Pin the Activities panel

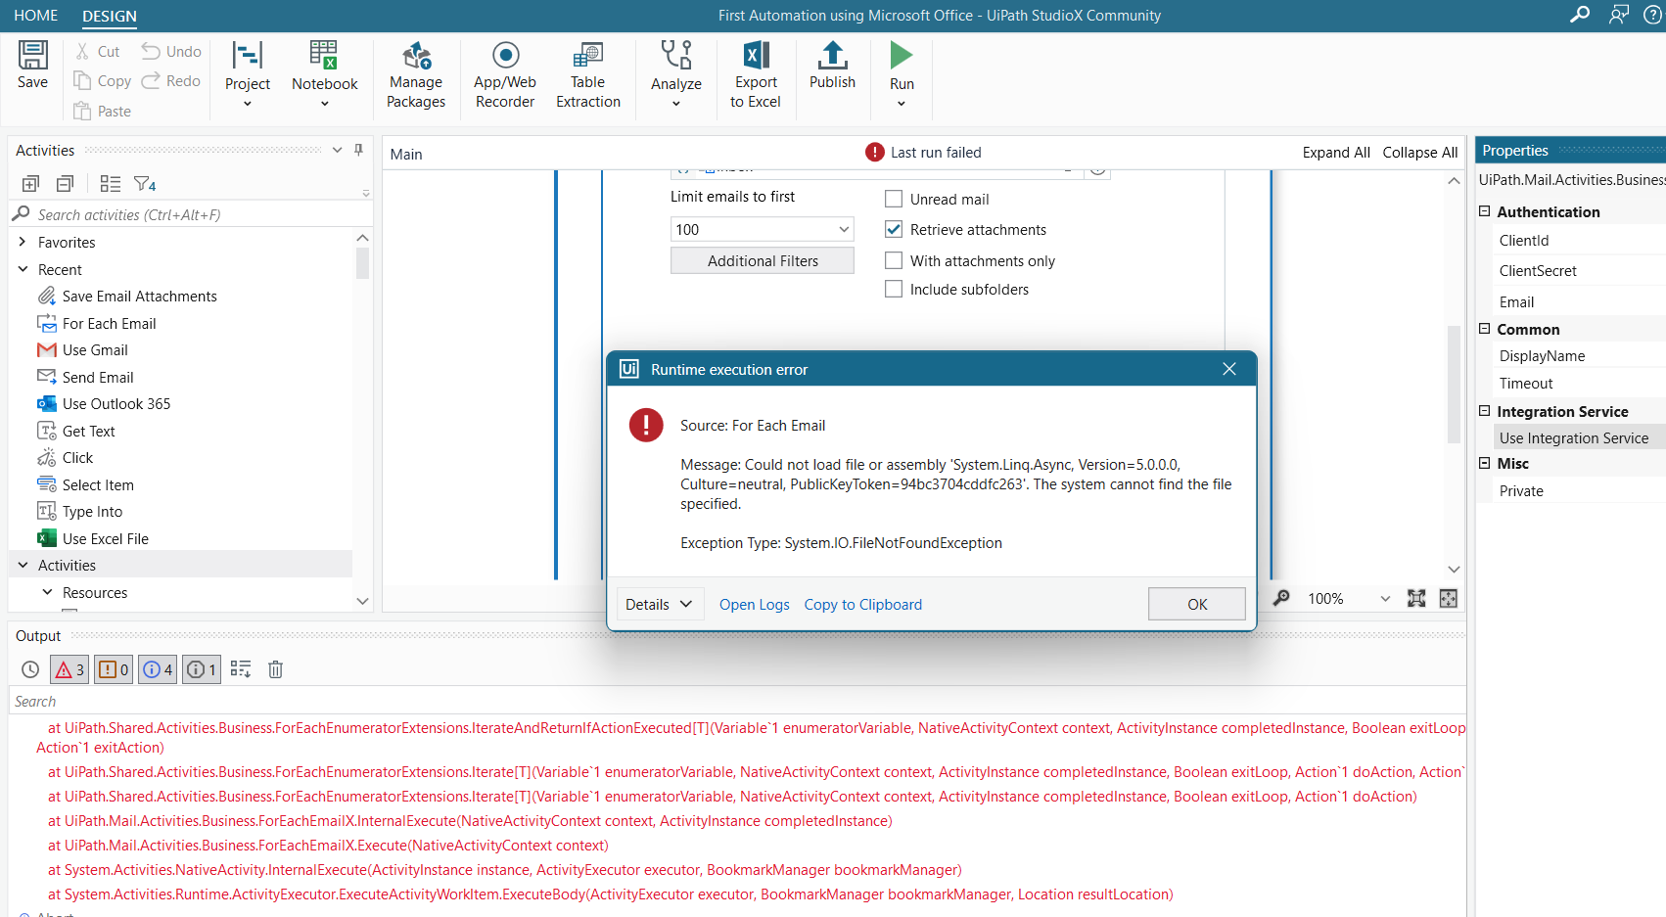click(358, 150)
